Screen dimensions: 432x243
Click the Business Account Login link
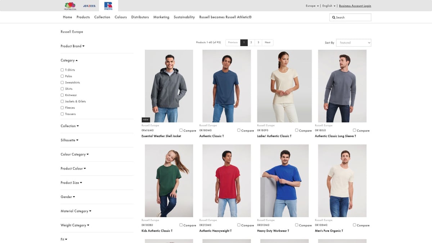[x=355, y=6]
